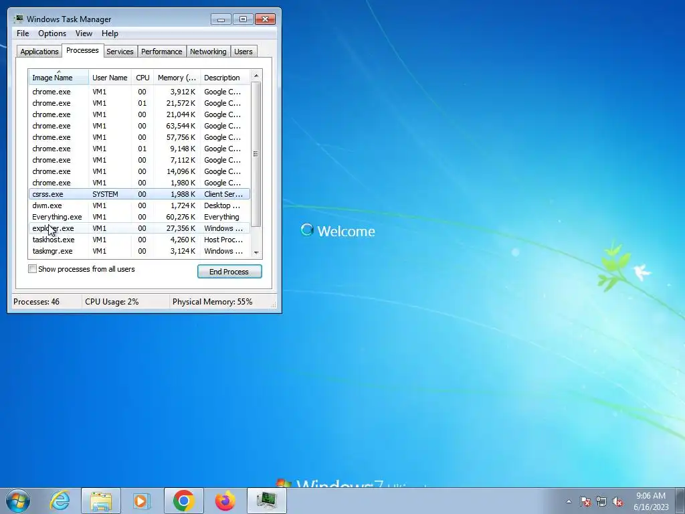Switch to Google Chrome on the taskbar
The height and width of the screenshot is (514, 685).
pos(184,501)
